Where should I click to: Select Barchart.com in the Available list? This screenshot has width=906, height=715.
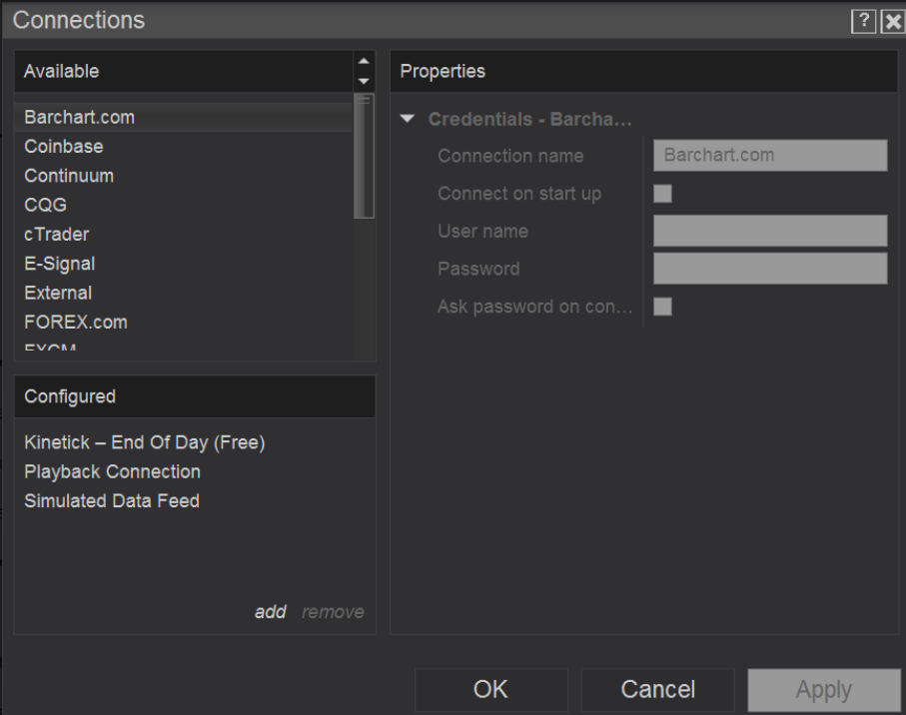183,117
